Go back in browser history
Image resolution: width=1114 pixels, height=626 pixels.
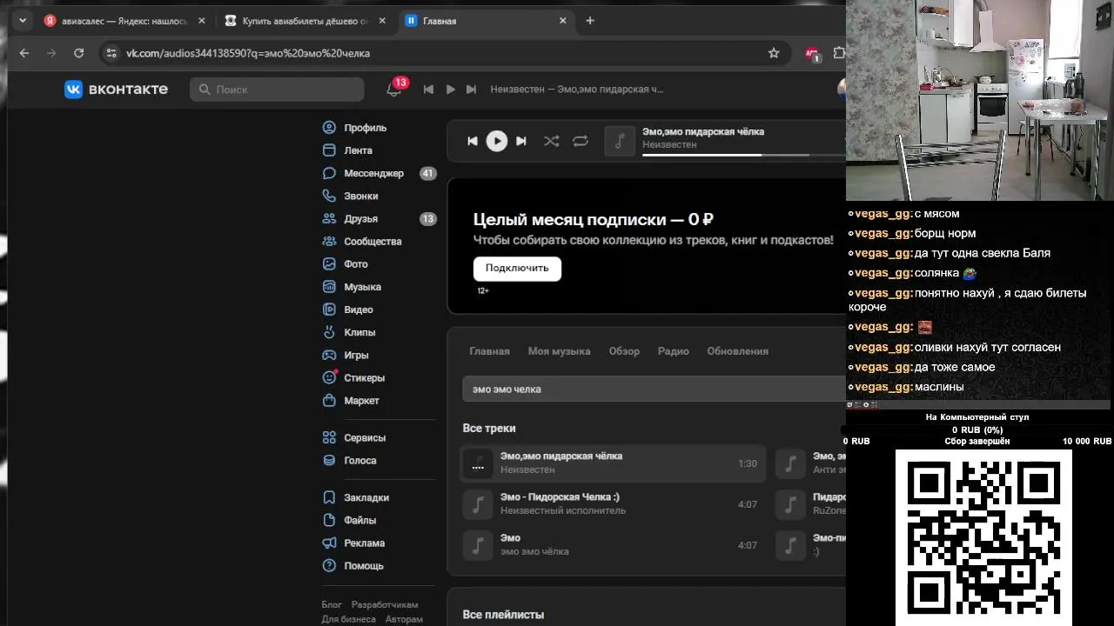coord(24,53)
